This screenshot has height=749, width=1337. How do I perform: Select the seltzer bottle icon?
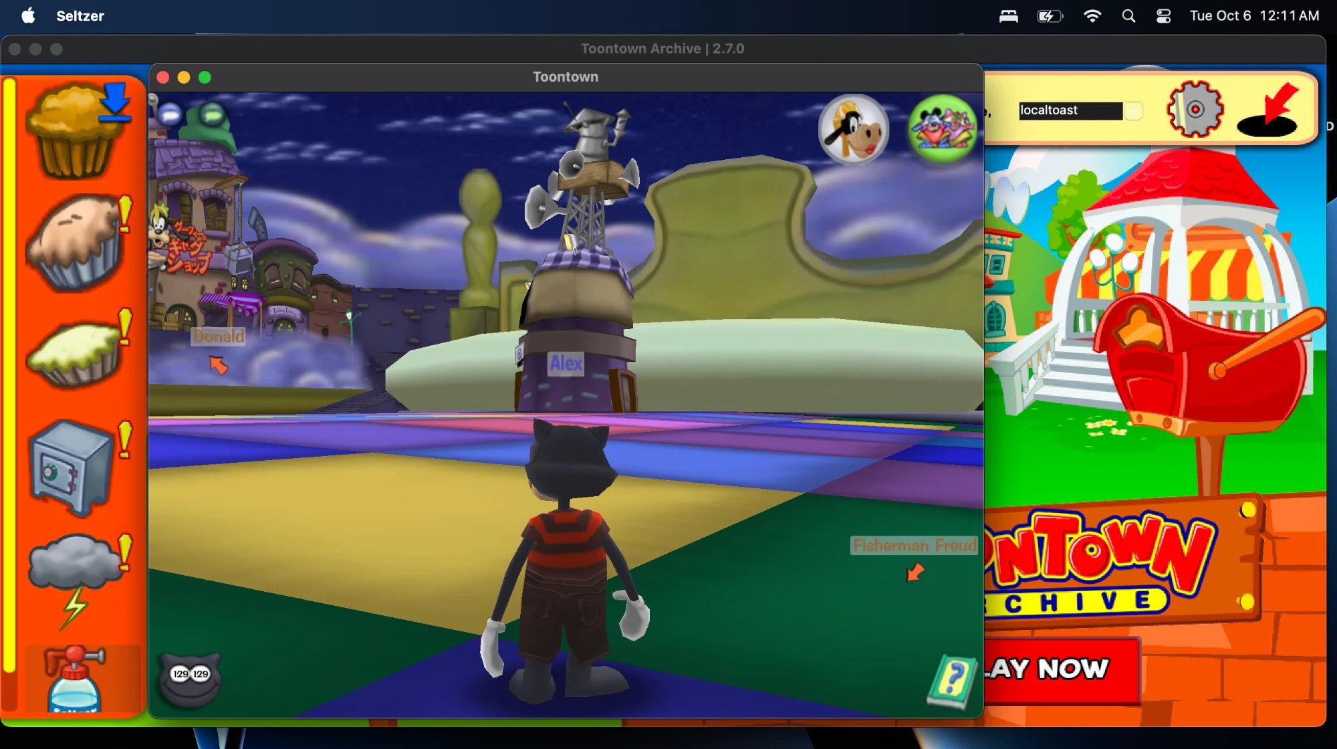pos(75,678)
